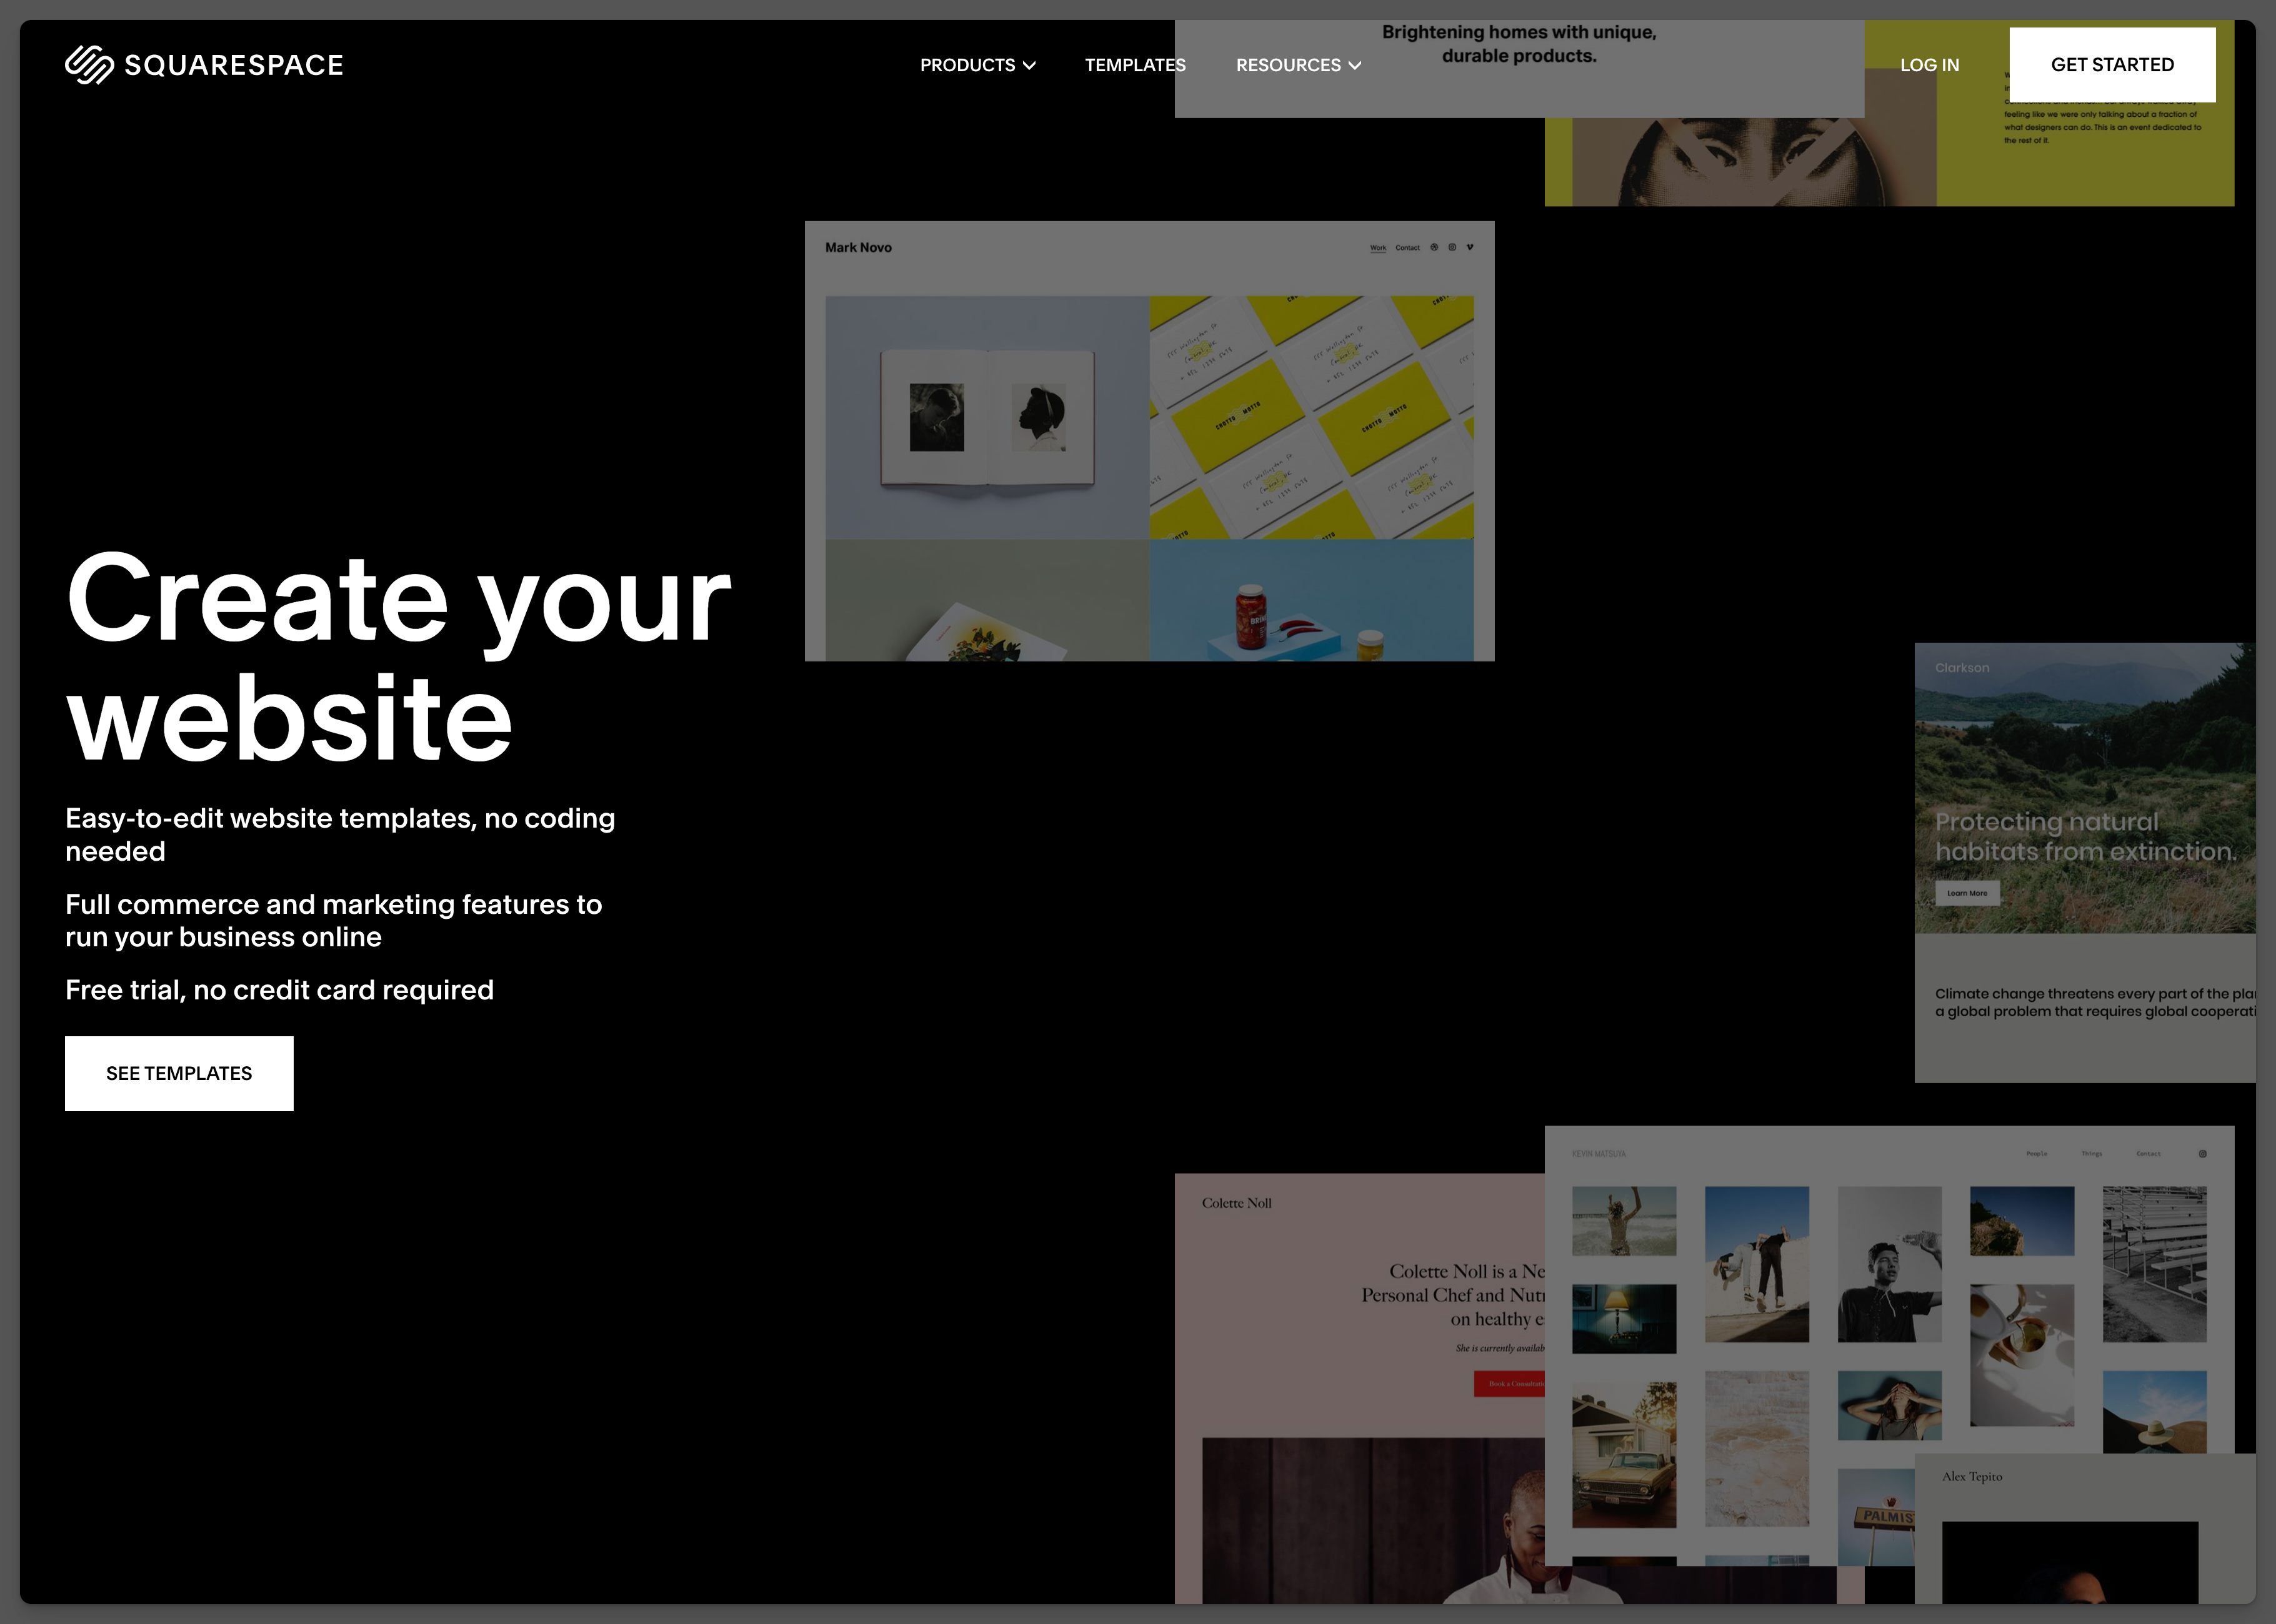The width and height of the screenshot is (2276, 1624).
Task: Click the SQUARESPACE wordmark
Action: click(x=233, y=65)
